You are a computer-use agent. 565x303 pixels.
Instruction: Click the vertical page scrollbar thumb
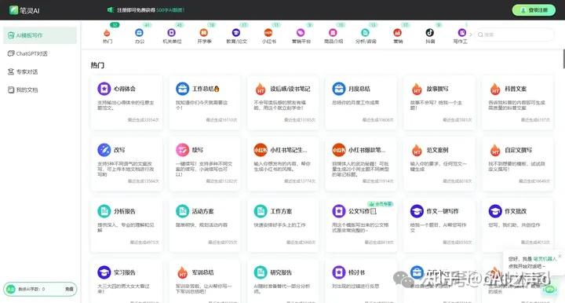pyautogui.click(x=563, y=59)
